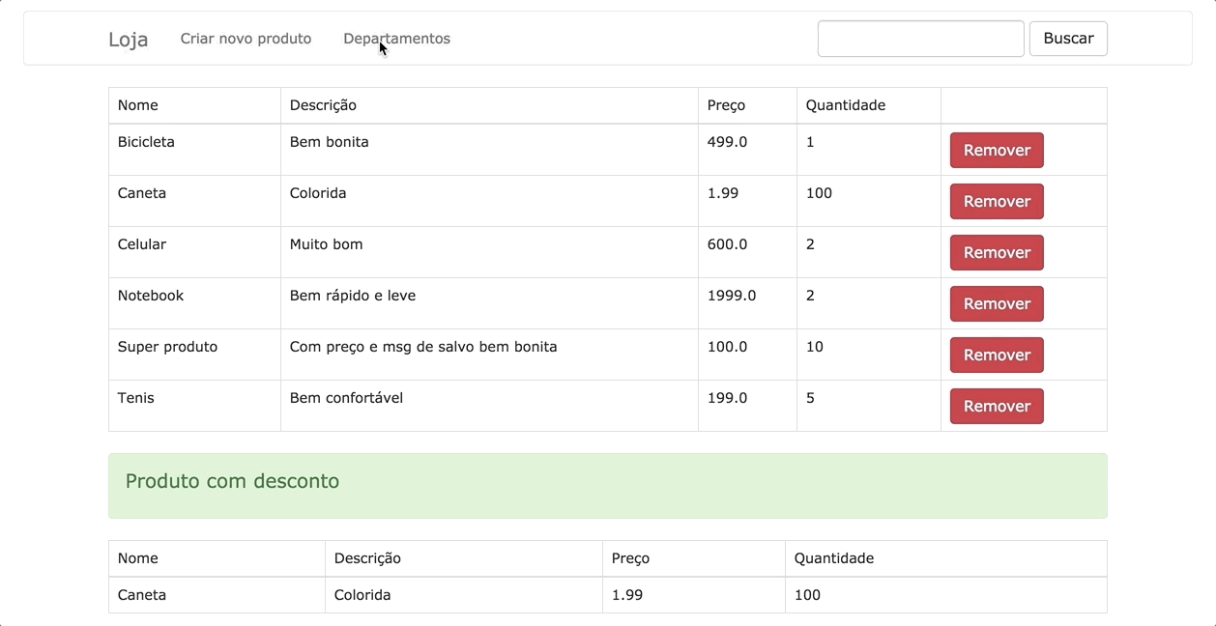Screen dimensions: 1216x626
Task: Remove the Notebook product
Action: [x=996, y=304]
